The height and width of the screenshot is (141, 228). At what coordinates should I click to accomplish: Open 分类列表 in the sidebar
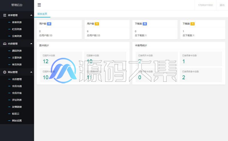(x=17, y=36)
